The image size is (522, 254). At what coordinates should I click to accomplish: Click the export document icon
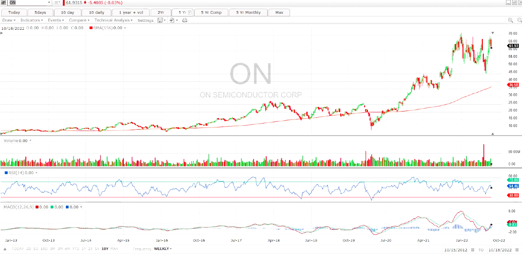(x=172, y=20)
